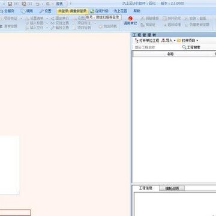Click the redo arrow icon
Image resolution: width=216 pixels, height=216 pixels.
48,4
